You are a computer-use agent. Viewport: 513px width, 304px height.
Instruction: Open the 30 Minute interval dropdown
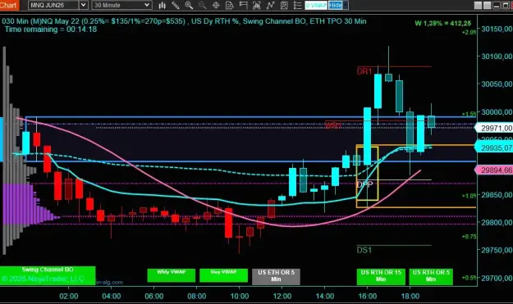121,5
